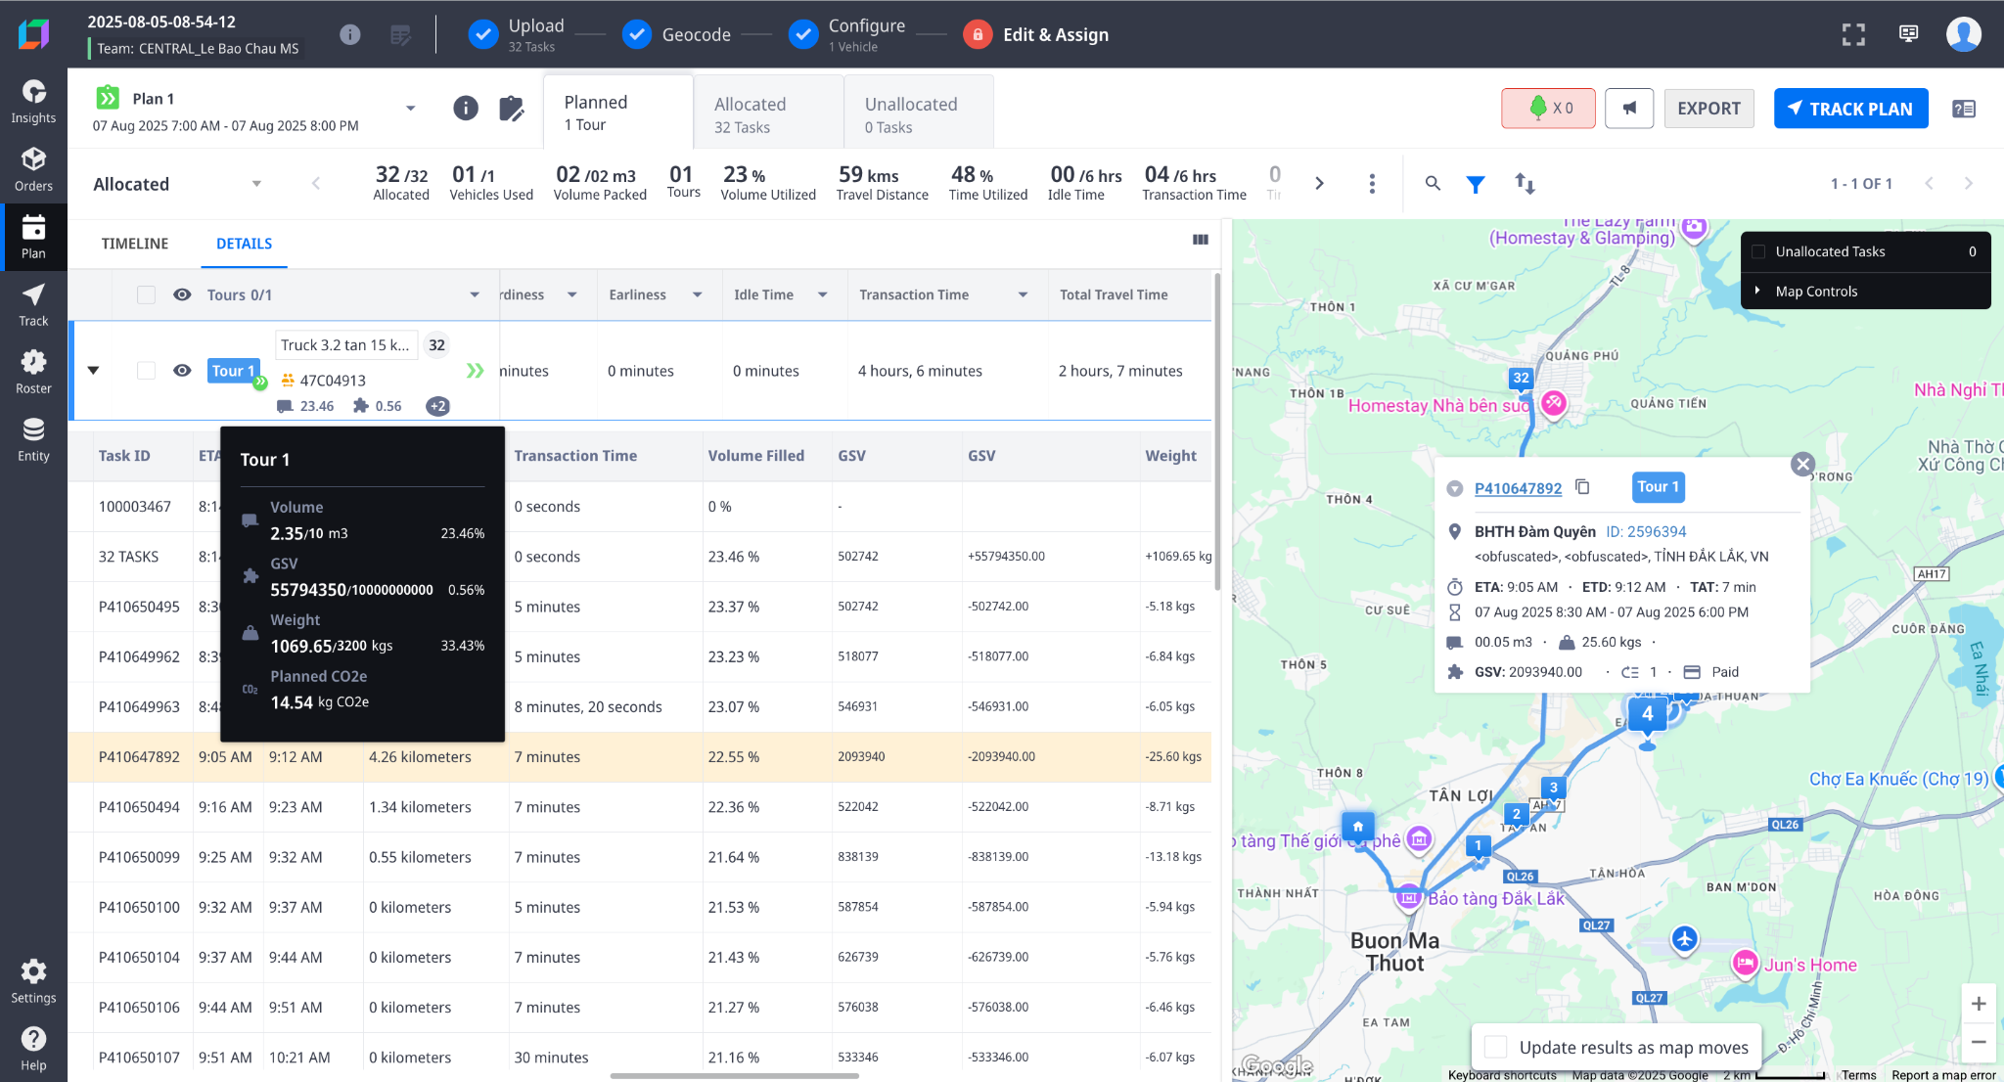Copy task ID P410647892 in map popup
Viewport: 2004px width, 1082px height.
pos(1582,487)
